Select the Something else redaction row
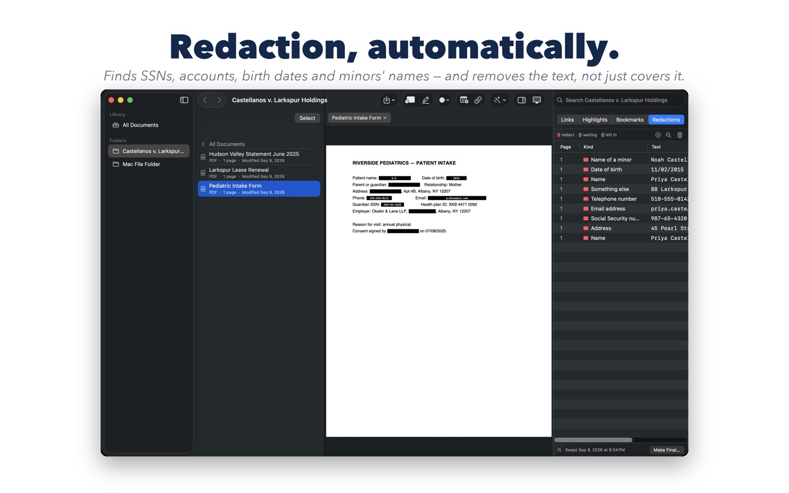This screenshot has height=493, width=789. (x=620, y=189)
